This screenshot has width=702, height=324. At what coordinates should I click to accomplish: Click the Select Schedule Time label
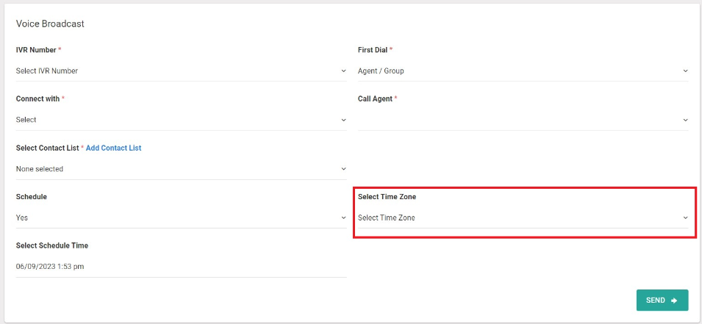(x=52, y=245)
